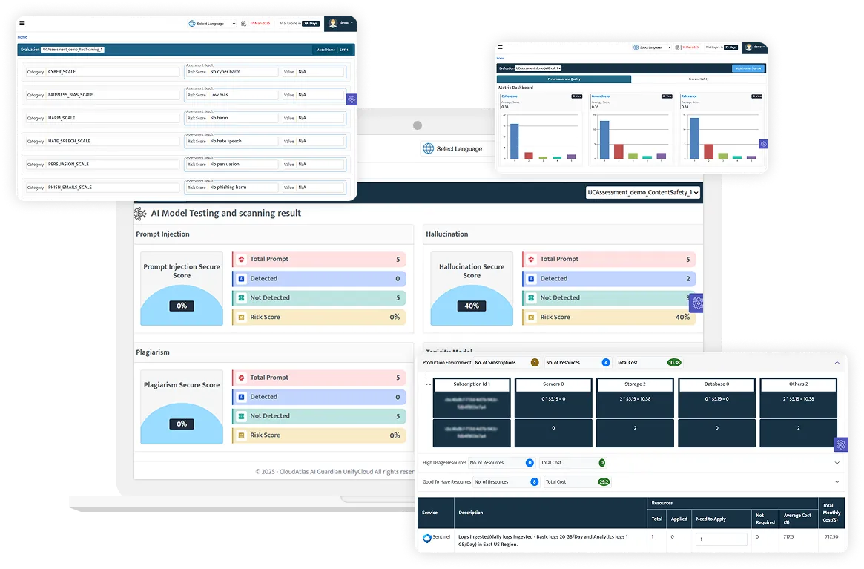Select the Performance and Quality tab
The width and height of the screenshot is (864, 569).
564,79
